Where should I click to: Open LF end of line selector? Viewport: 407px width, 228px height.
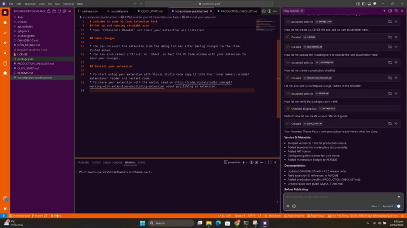click(x=260, y=216)
